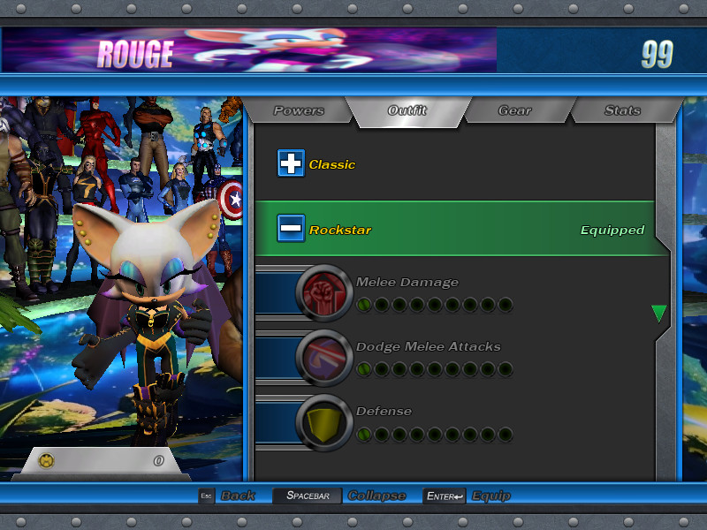This screenshot has height=530, width=707.
Task: Upgrade the Melee Damage pip bar
Action: click(x=434, y=305)
